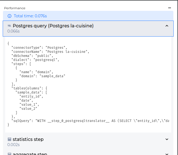This screenshot has height=155, width=178.
Task: Click the sqlQuery line in the JSON
Action: (x=90, y=121)
